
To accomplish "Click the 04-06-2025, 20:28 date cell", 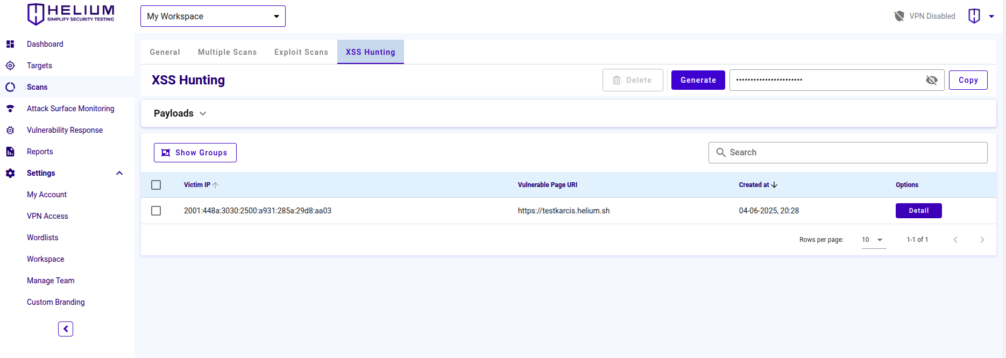I will 769,211.
